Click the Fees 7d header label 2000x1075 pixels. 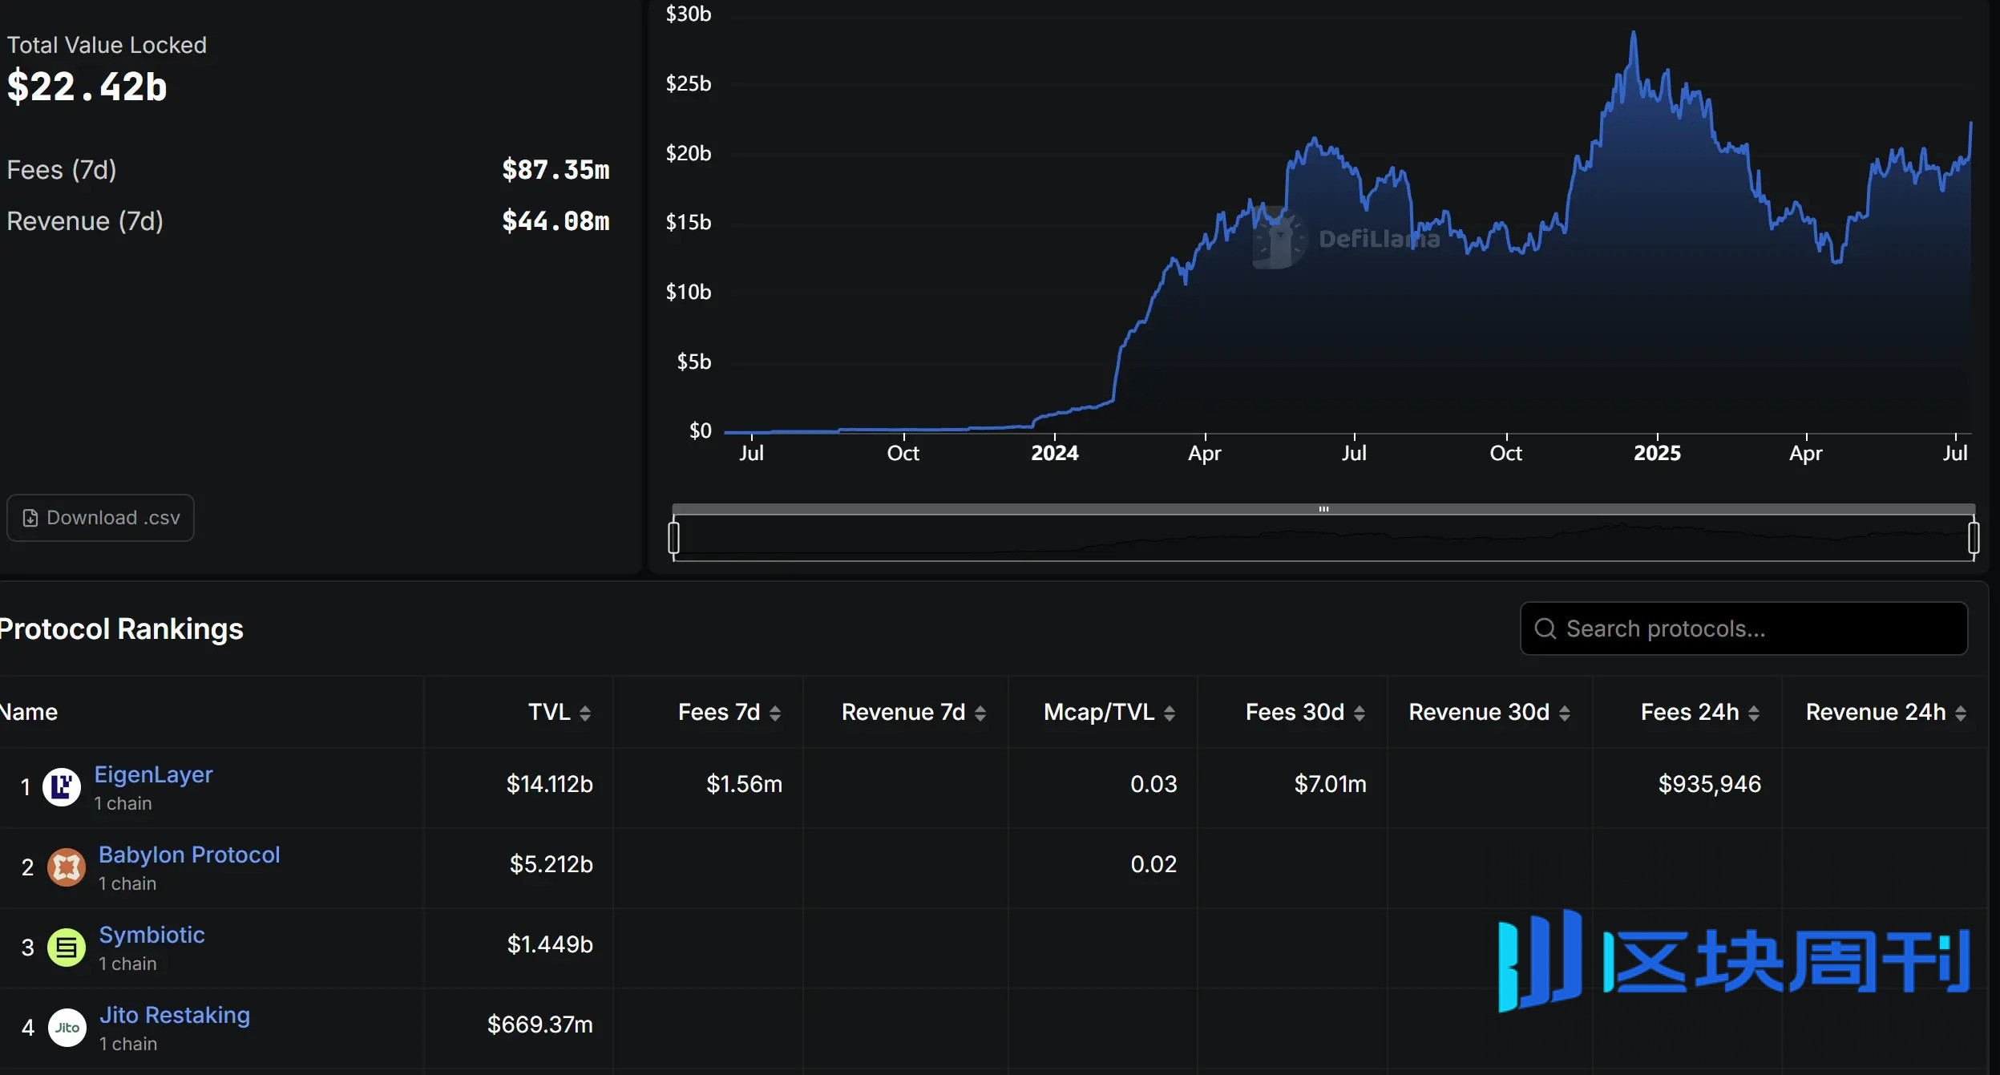(719, 712)
